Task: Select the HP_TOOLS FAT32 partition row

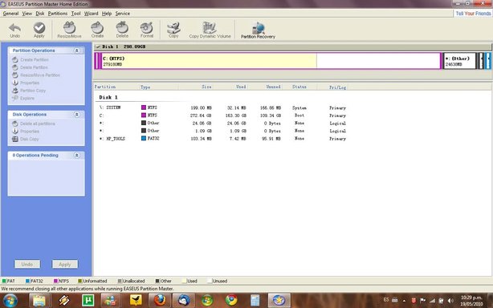Action: (x=222, y=139)
